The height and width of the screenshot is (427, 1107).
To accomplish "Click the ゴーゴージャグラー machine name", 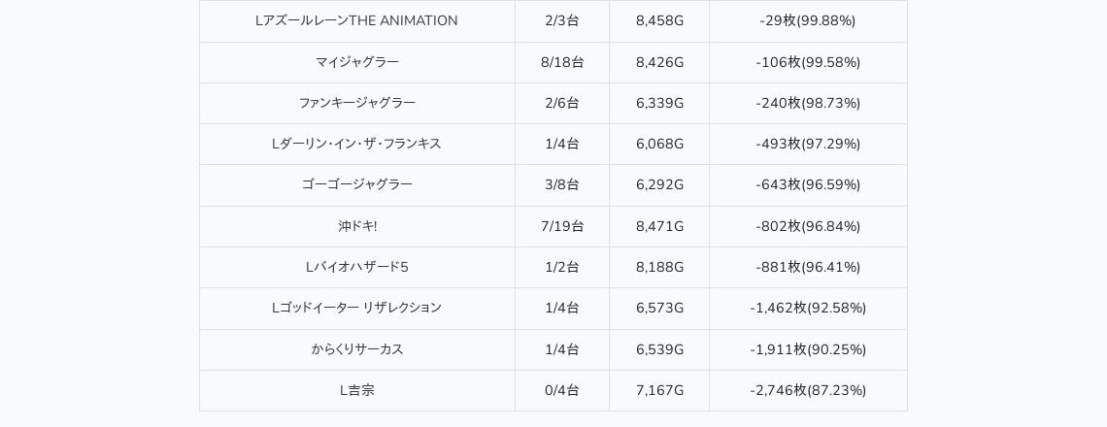I will coord(356,184).
